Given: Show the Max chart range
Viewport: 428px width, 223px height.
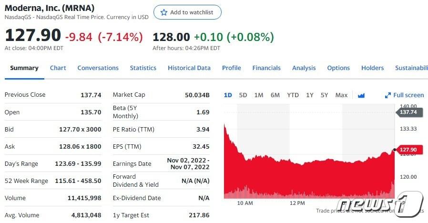Looking at the screenshot, I should (x=341, y=95).
